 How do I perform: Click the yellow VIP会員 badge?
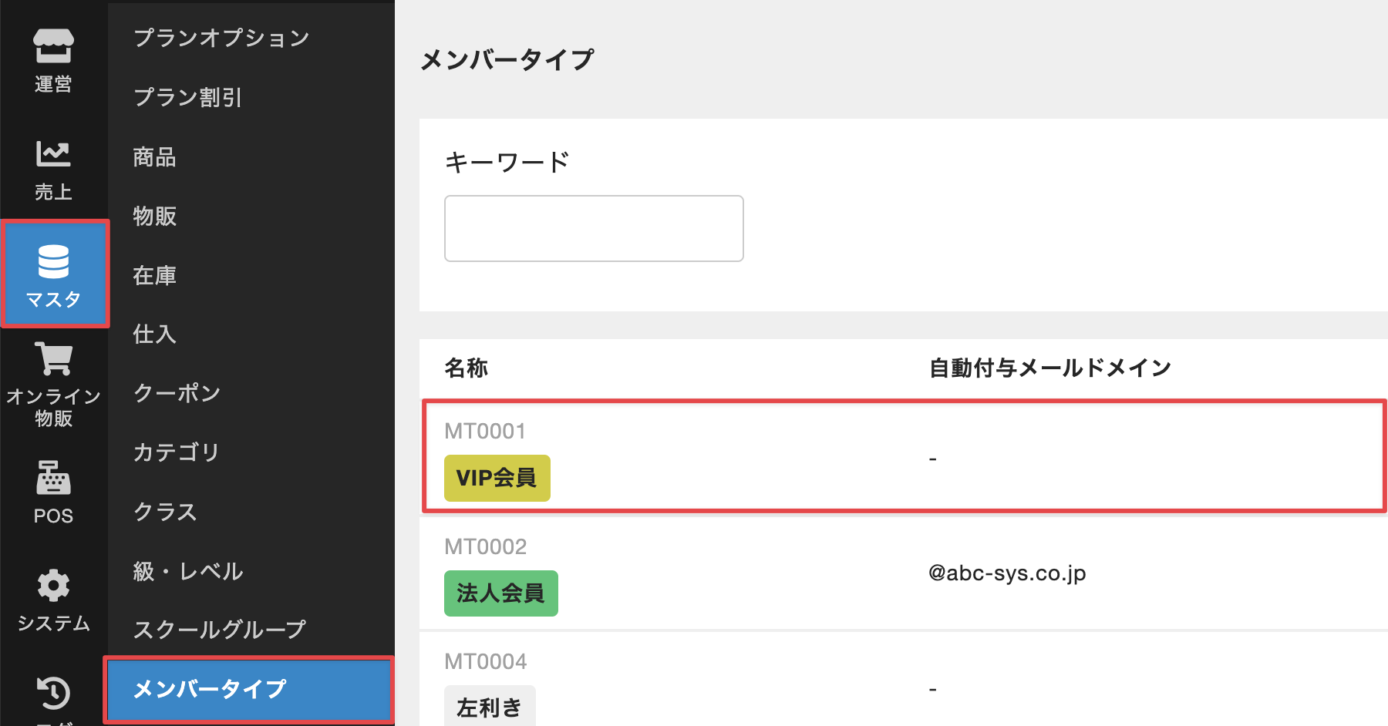tap(497, 478)
